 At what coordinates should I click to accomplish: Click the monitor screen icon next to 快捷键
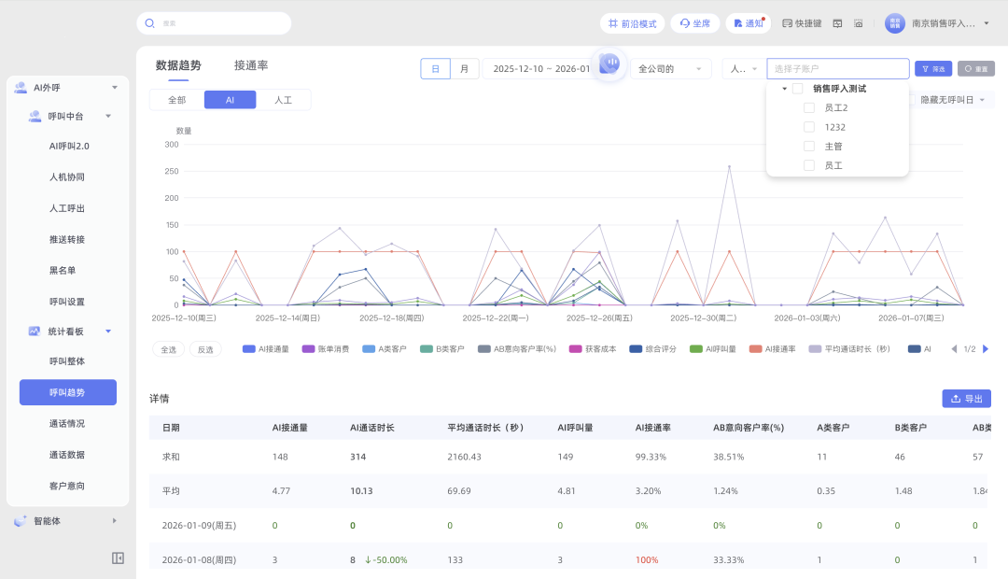coord(837,23)
